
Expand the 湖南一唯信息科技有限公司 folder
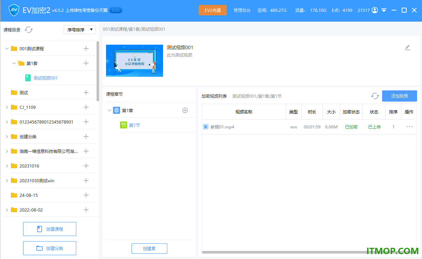[7, 151]
